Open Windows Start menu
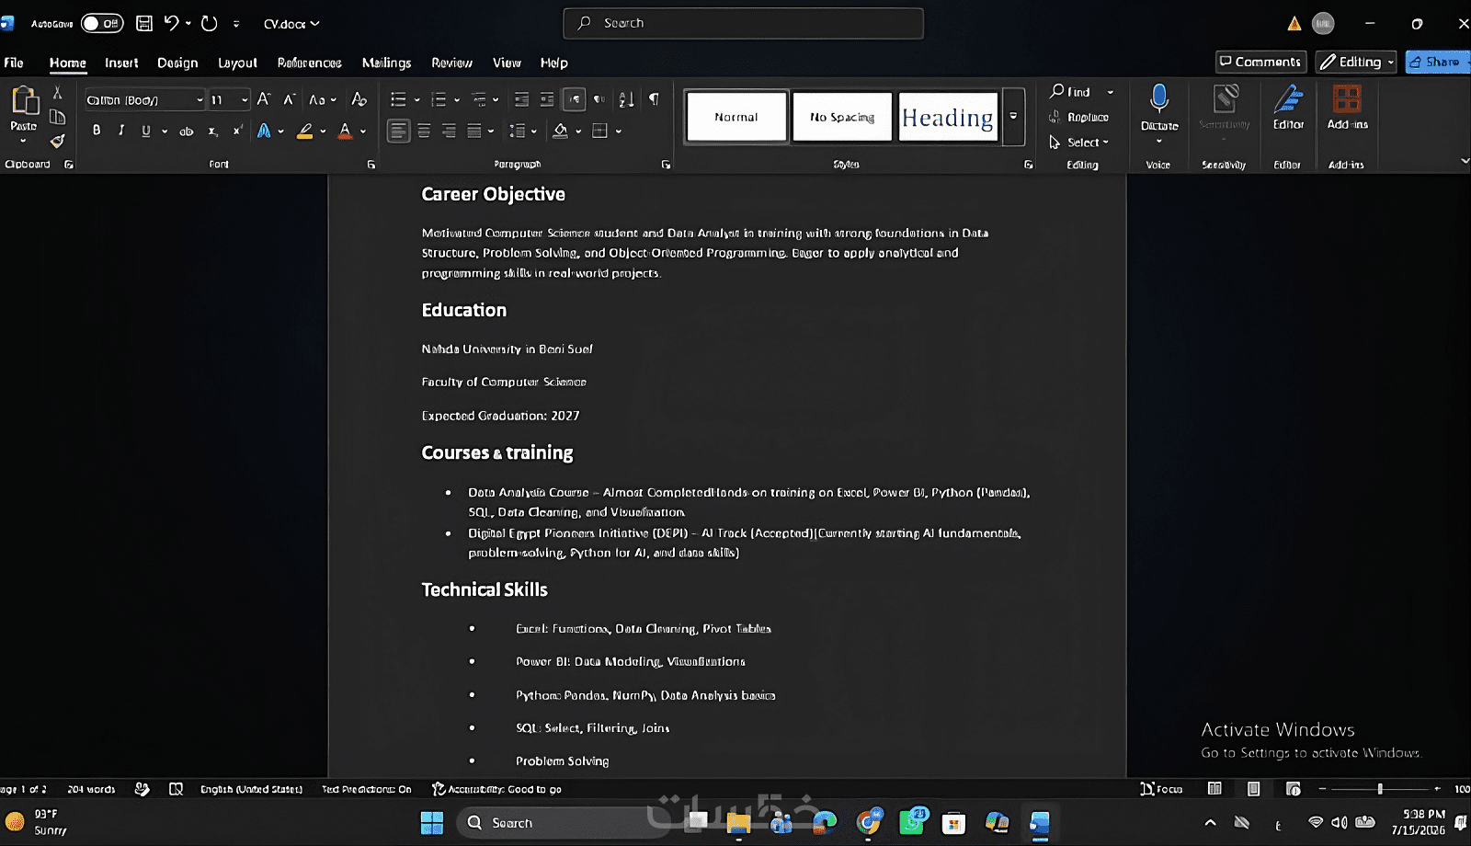Viewport: 1471px width, 846px height. 432,823
